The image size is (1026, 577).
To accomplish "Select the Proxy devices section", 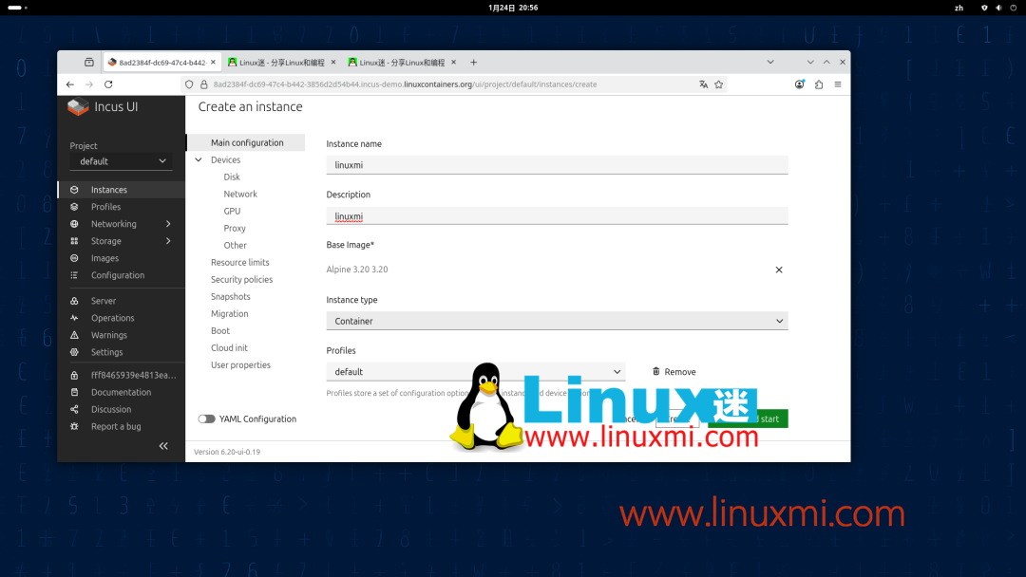I will [235, 228].
